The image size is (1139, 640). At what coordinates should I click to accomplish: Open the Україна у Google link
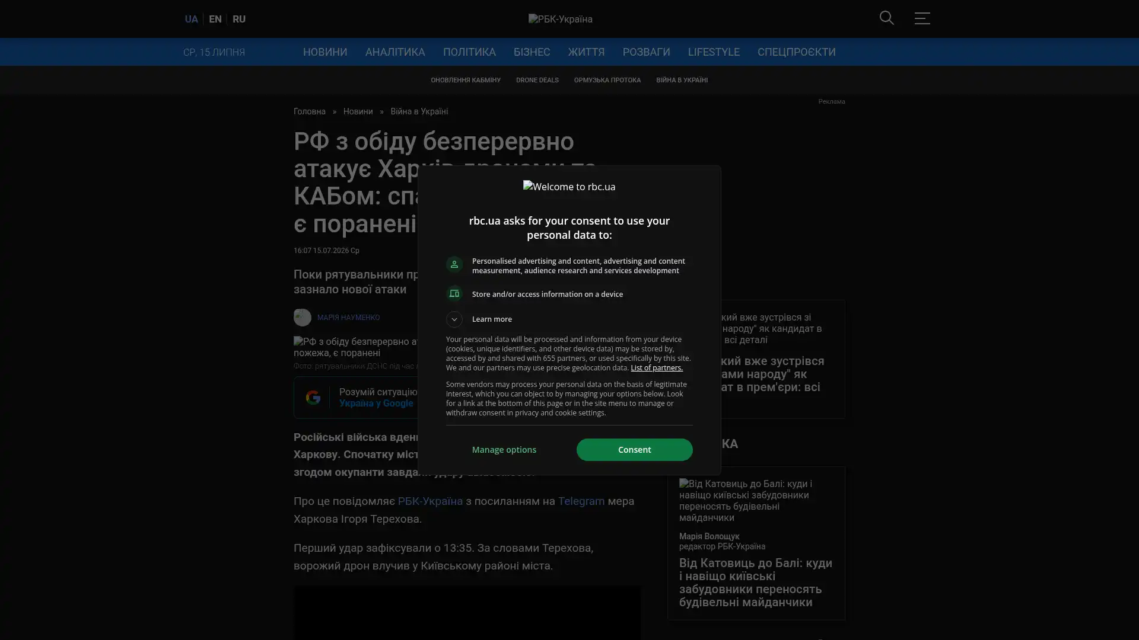pyautogui.click(x=376, y=404)
